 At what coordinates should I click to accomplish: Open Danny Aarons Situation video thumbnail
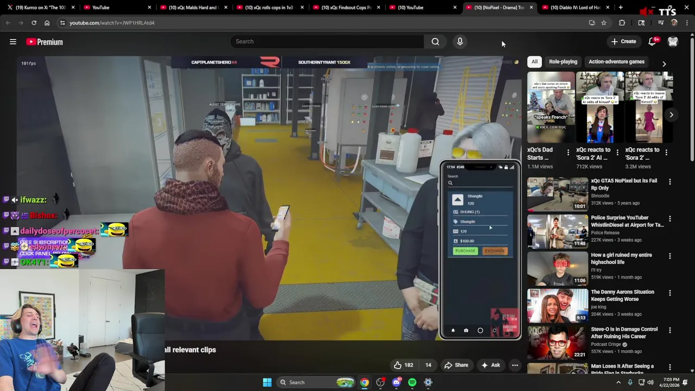click(x=558, y=305)
